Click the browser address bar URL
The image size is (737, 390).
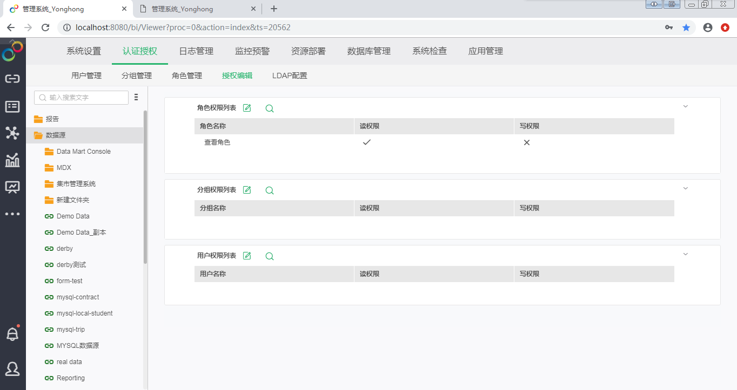coord(183,28)
